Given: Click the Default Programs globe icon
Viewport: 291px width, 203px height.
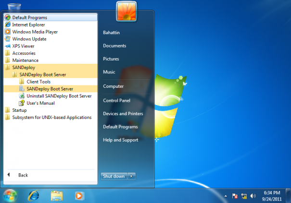Looking at the screenshot, I should [8, 17].
